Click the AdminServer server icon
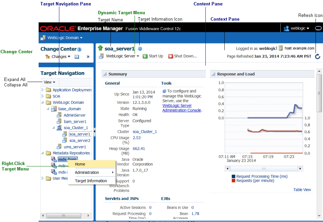This screenshot has width=323, height=222. click(x=59, y=115)
